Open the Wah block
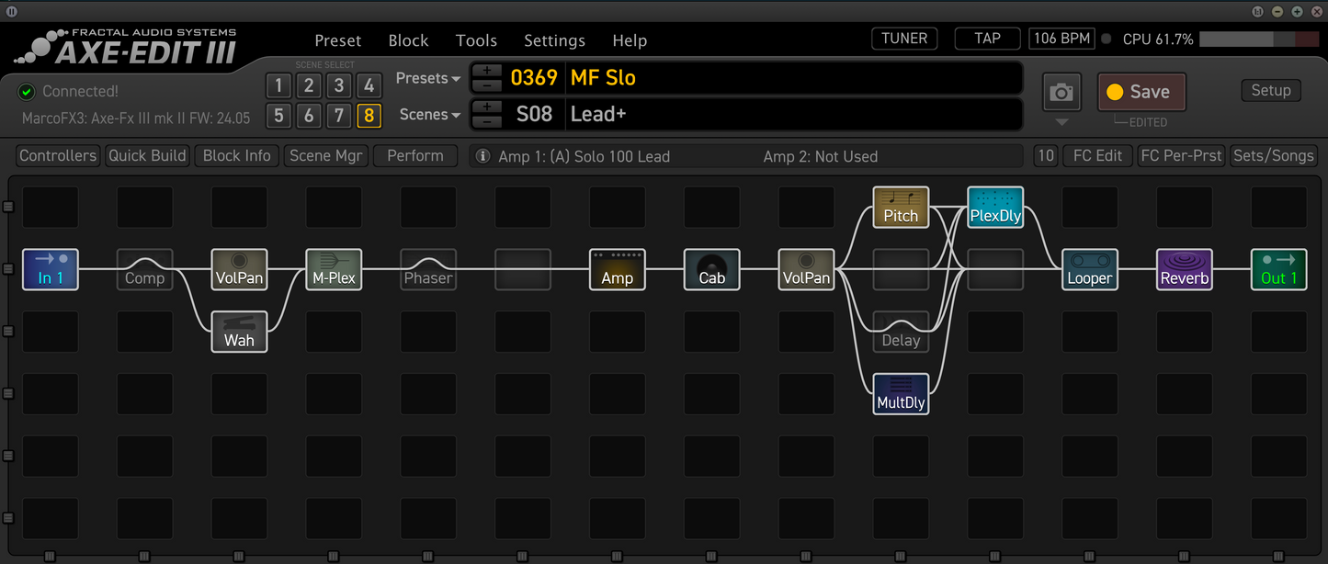 point(239,332)
